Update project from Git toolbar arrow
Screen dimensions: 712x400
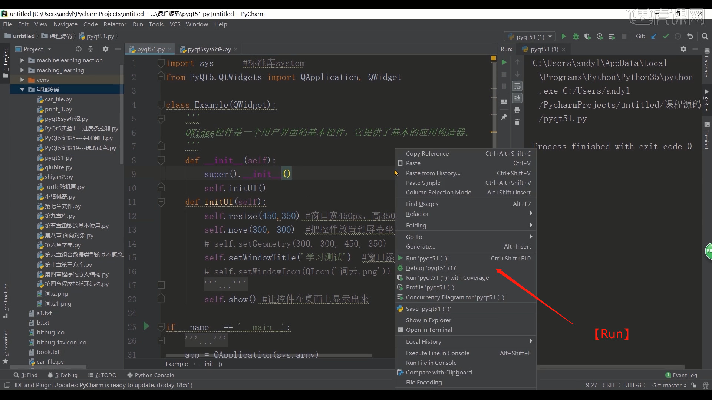[x=654, y=36]
